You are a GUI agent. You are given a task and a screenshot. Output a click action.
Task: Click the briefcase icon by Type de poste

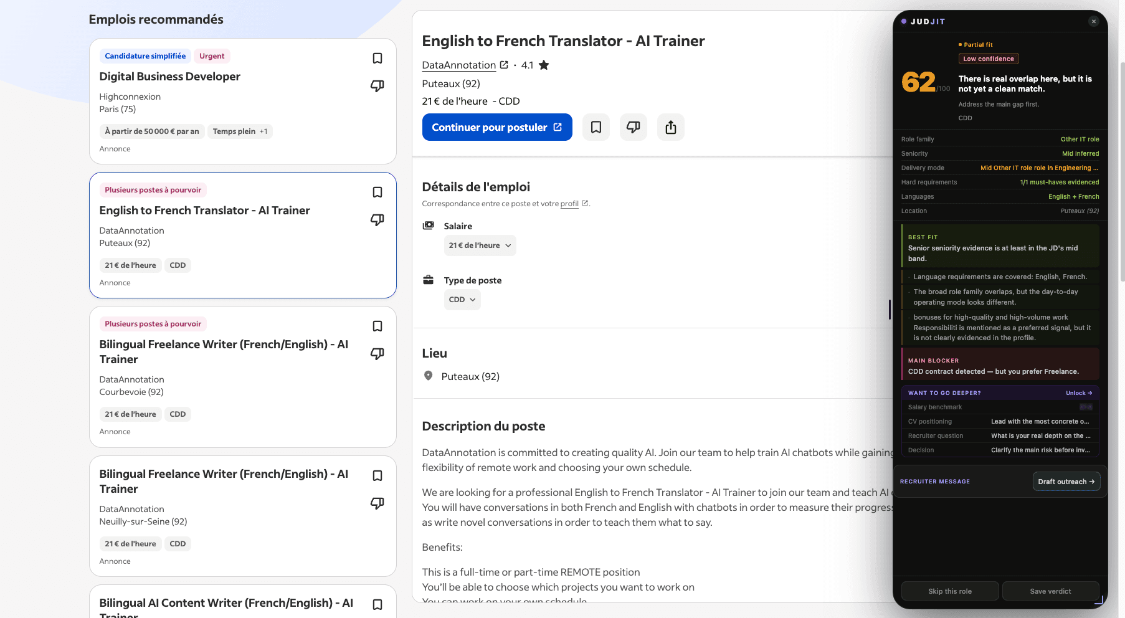(429, 280)
